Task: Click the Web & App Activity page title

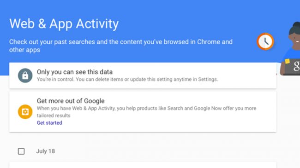Action: click(x=64, y=24)
